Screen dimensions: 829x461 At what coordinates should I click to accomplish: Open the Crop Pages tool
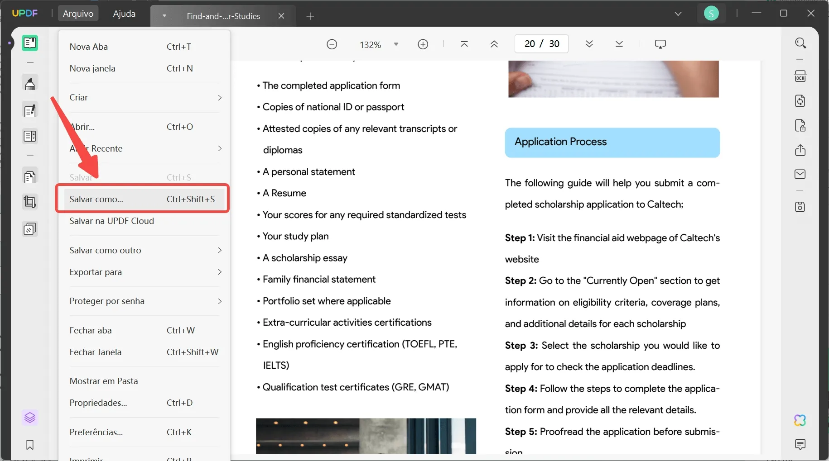30,202
